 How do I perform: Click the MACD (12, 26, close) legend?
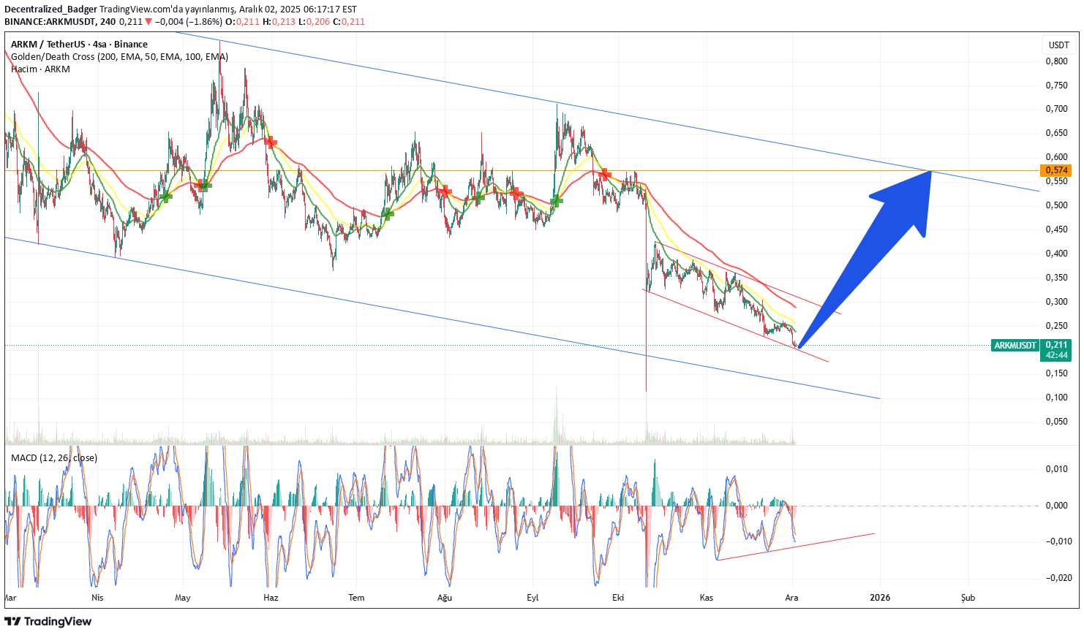[54, 458]
